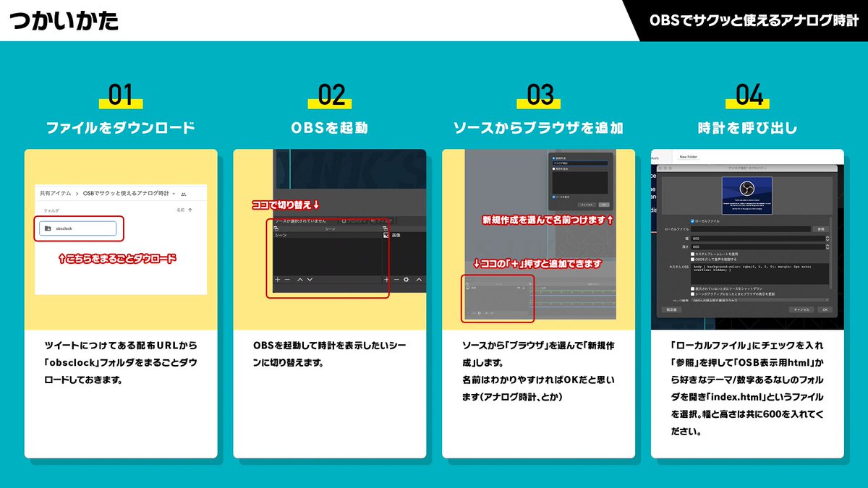Click the properties dialog vertical scrollbar
Viewport: 868px width, 488px height.
click(830, 253)
